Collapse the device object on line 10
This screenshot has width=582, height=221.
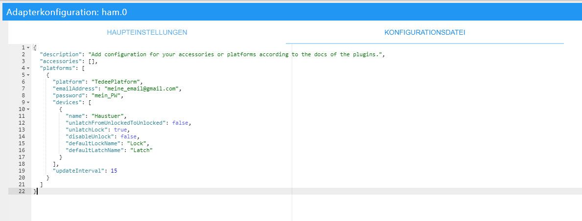click(x=28, y=109)
